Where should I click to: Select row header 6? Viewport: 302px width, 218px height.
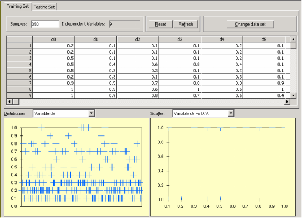[x=20, y=77]
